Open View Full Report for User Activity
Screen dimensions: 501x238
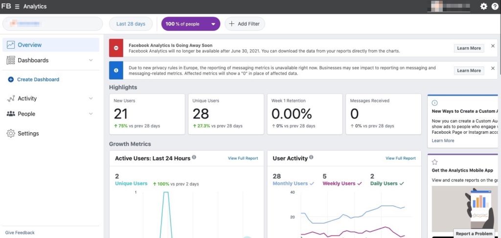(400, 158)
